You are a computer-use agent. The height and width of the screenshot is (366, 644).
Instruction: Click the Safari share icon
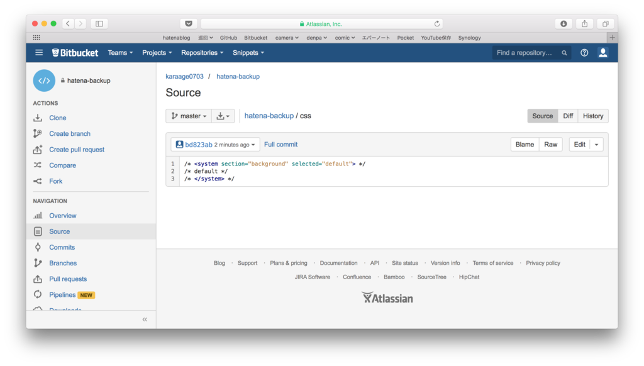(584, 24)
